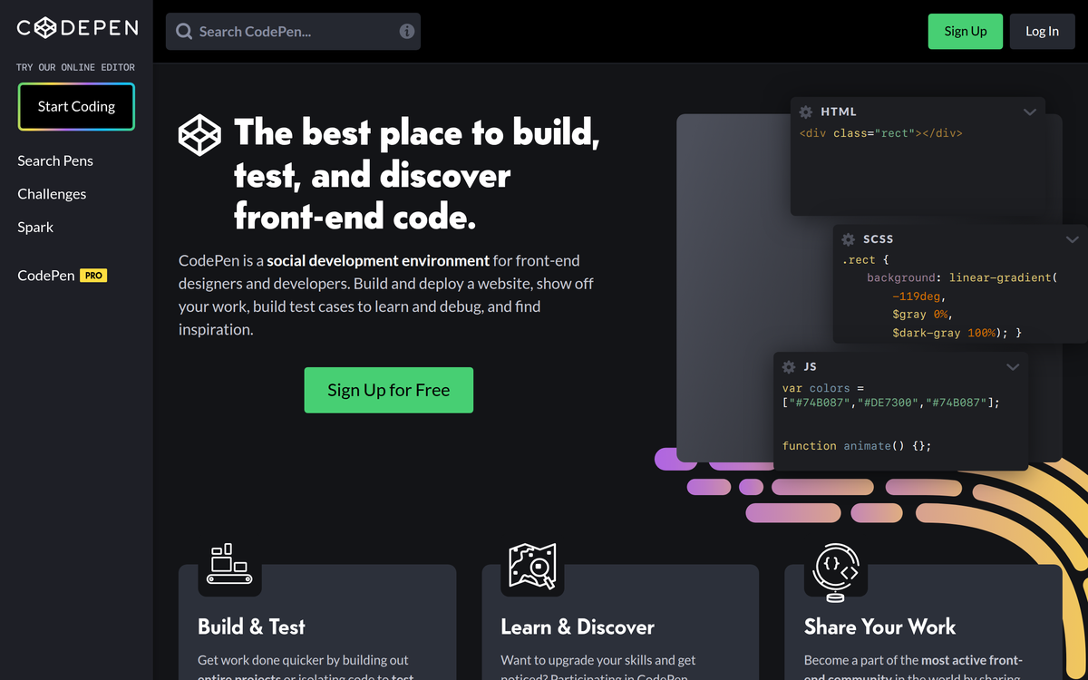Screen dimensions: 1088x680
Task: Click the Learn & Discover map icon
Action: click(532, 566)
